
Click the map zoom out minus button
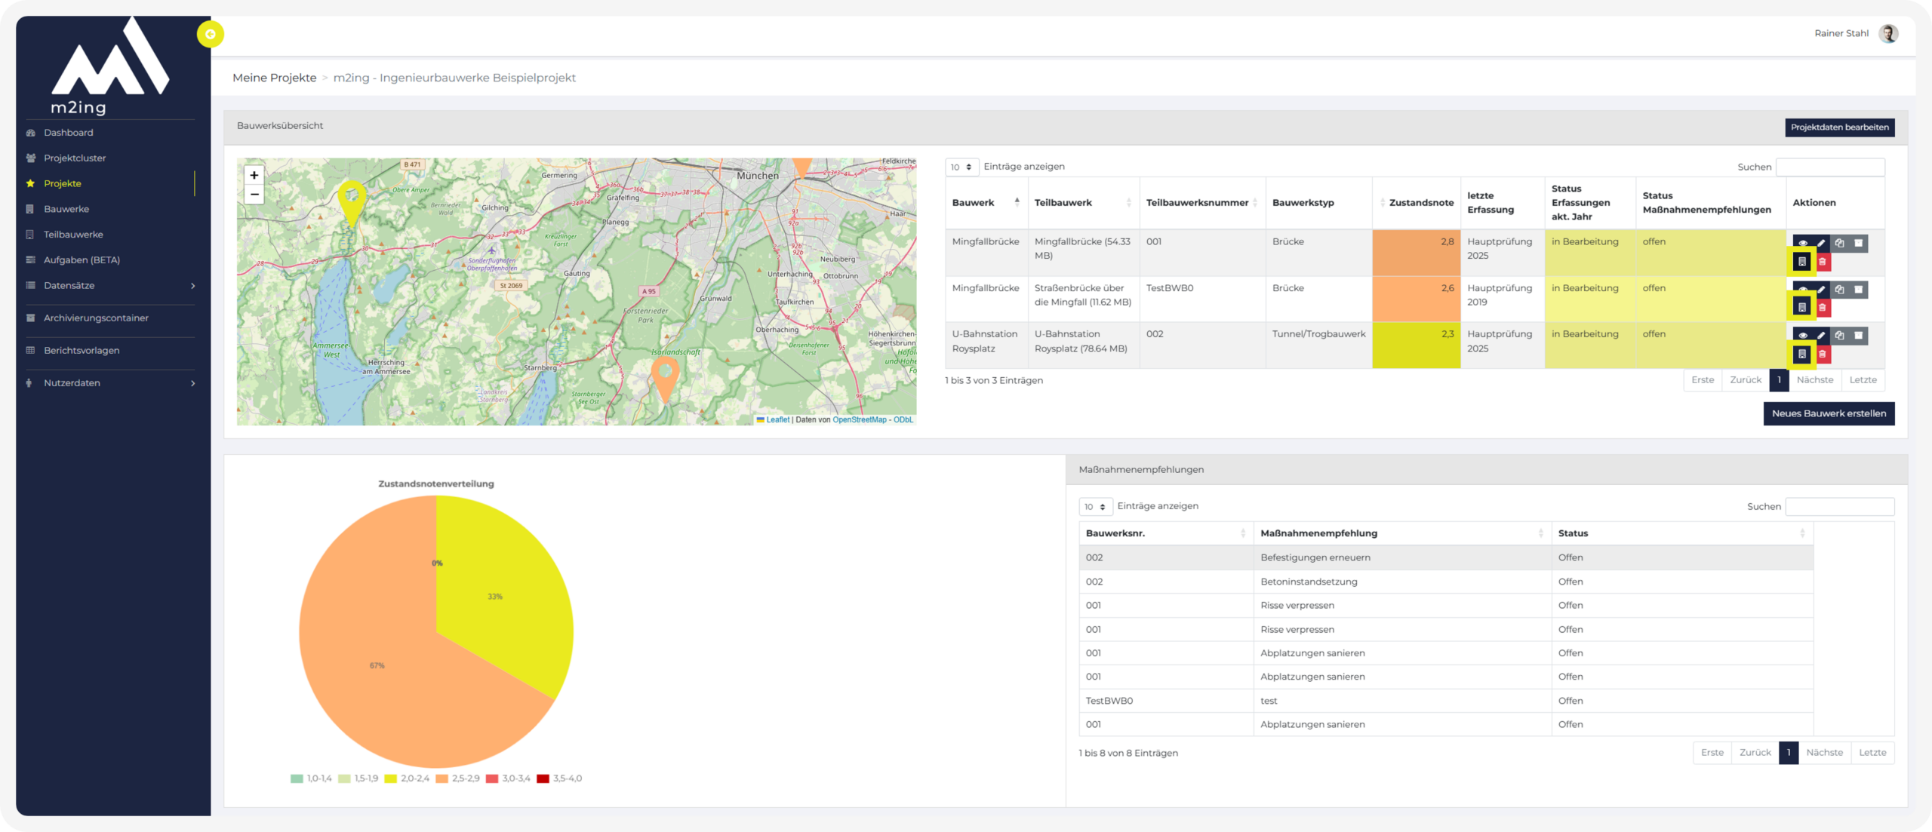pyautogui.click(x=254, y=195)
